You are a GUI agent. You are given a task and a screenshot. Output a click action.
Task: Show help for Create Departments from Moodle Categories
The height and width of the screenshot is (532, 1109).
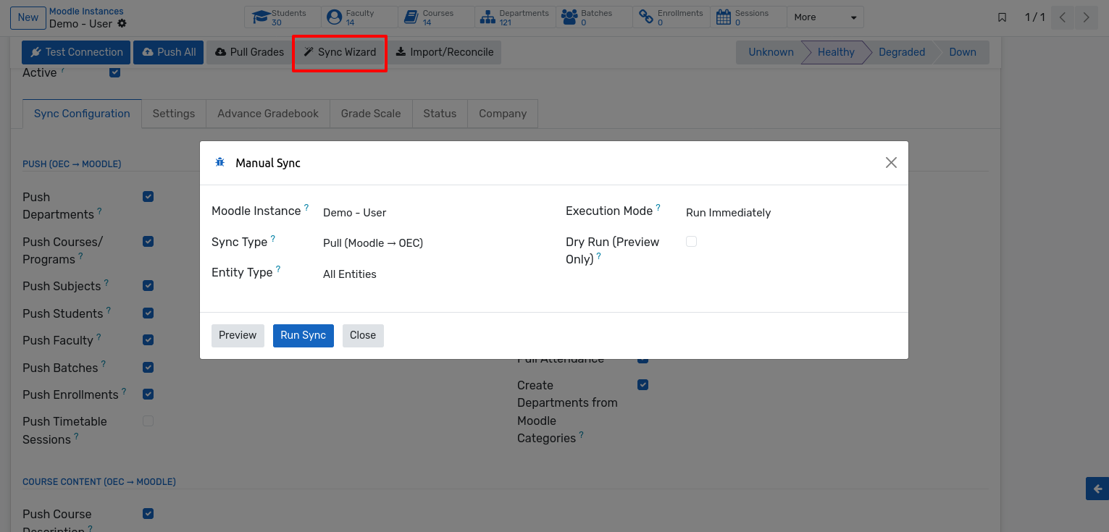coord(581,435)
